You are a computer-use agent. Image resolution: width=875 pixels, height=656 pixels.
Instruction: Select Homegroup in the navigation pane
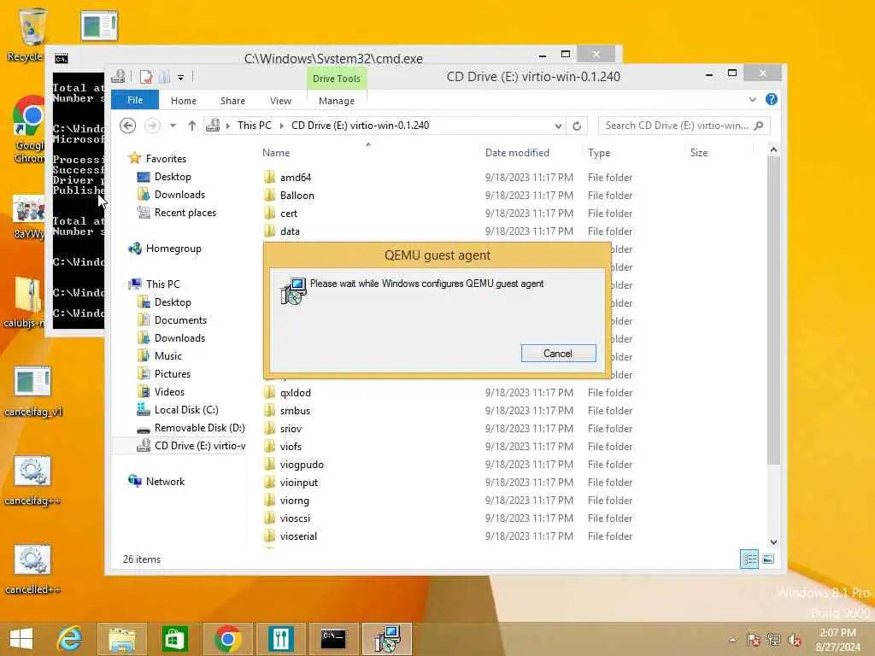pyautogui.click(x=173, y=249)
